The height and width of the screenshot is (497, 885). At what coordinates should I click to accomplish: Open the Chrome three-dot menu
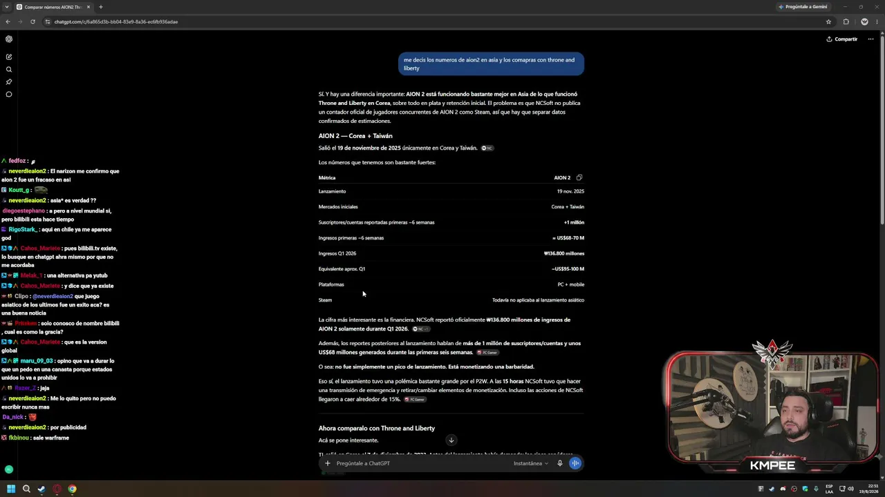(x=878, y=21)
